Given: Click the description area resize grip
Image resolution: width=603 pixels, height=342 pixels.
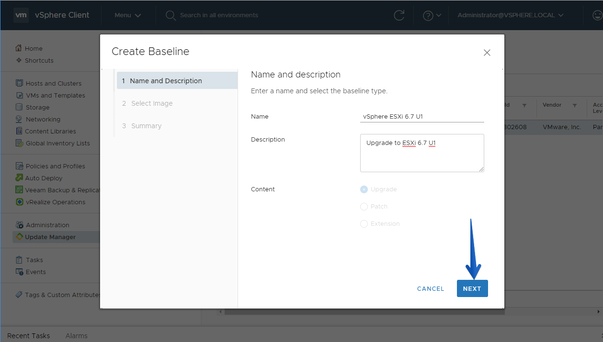Looking at the screenshot, I should (481, 169).
